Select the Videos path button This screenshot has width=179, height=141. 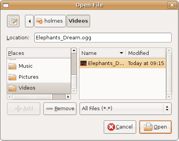point(78,21)
